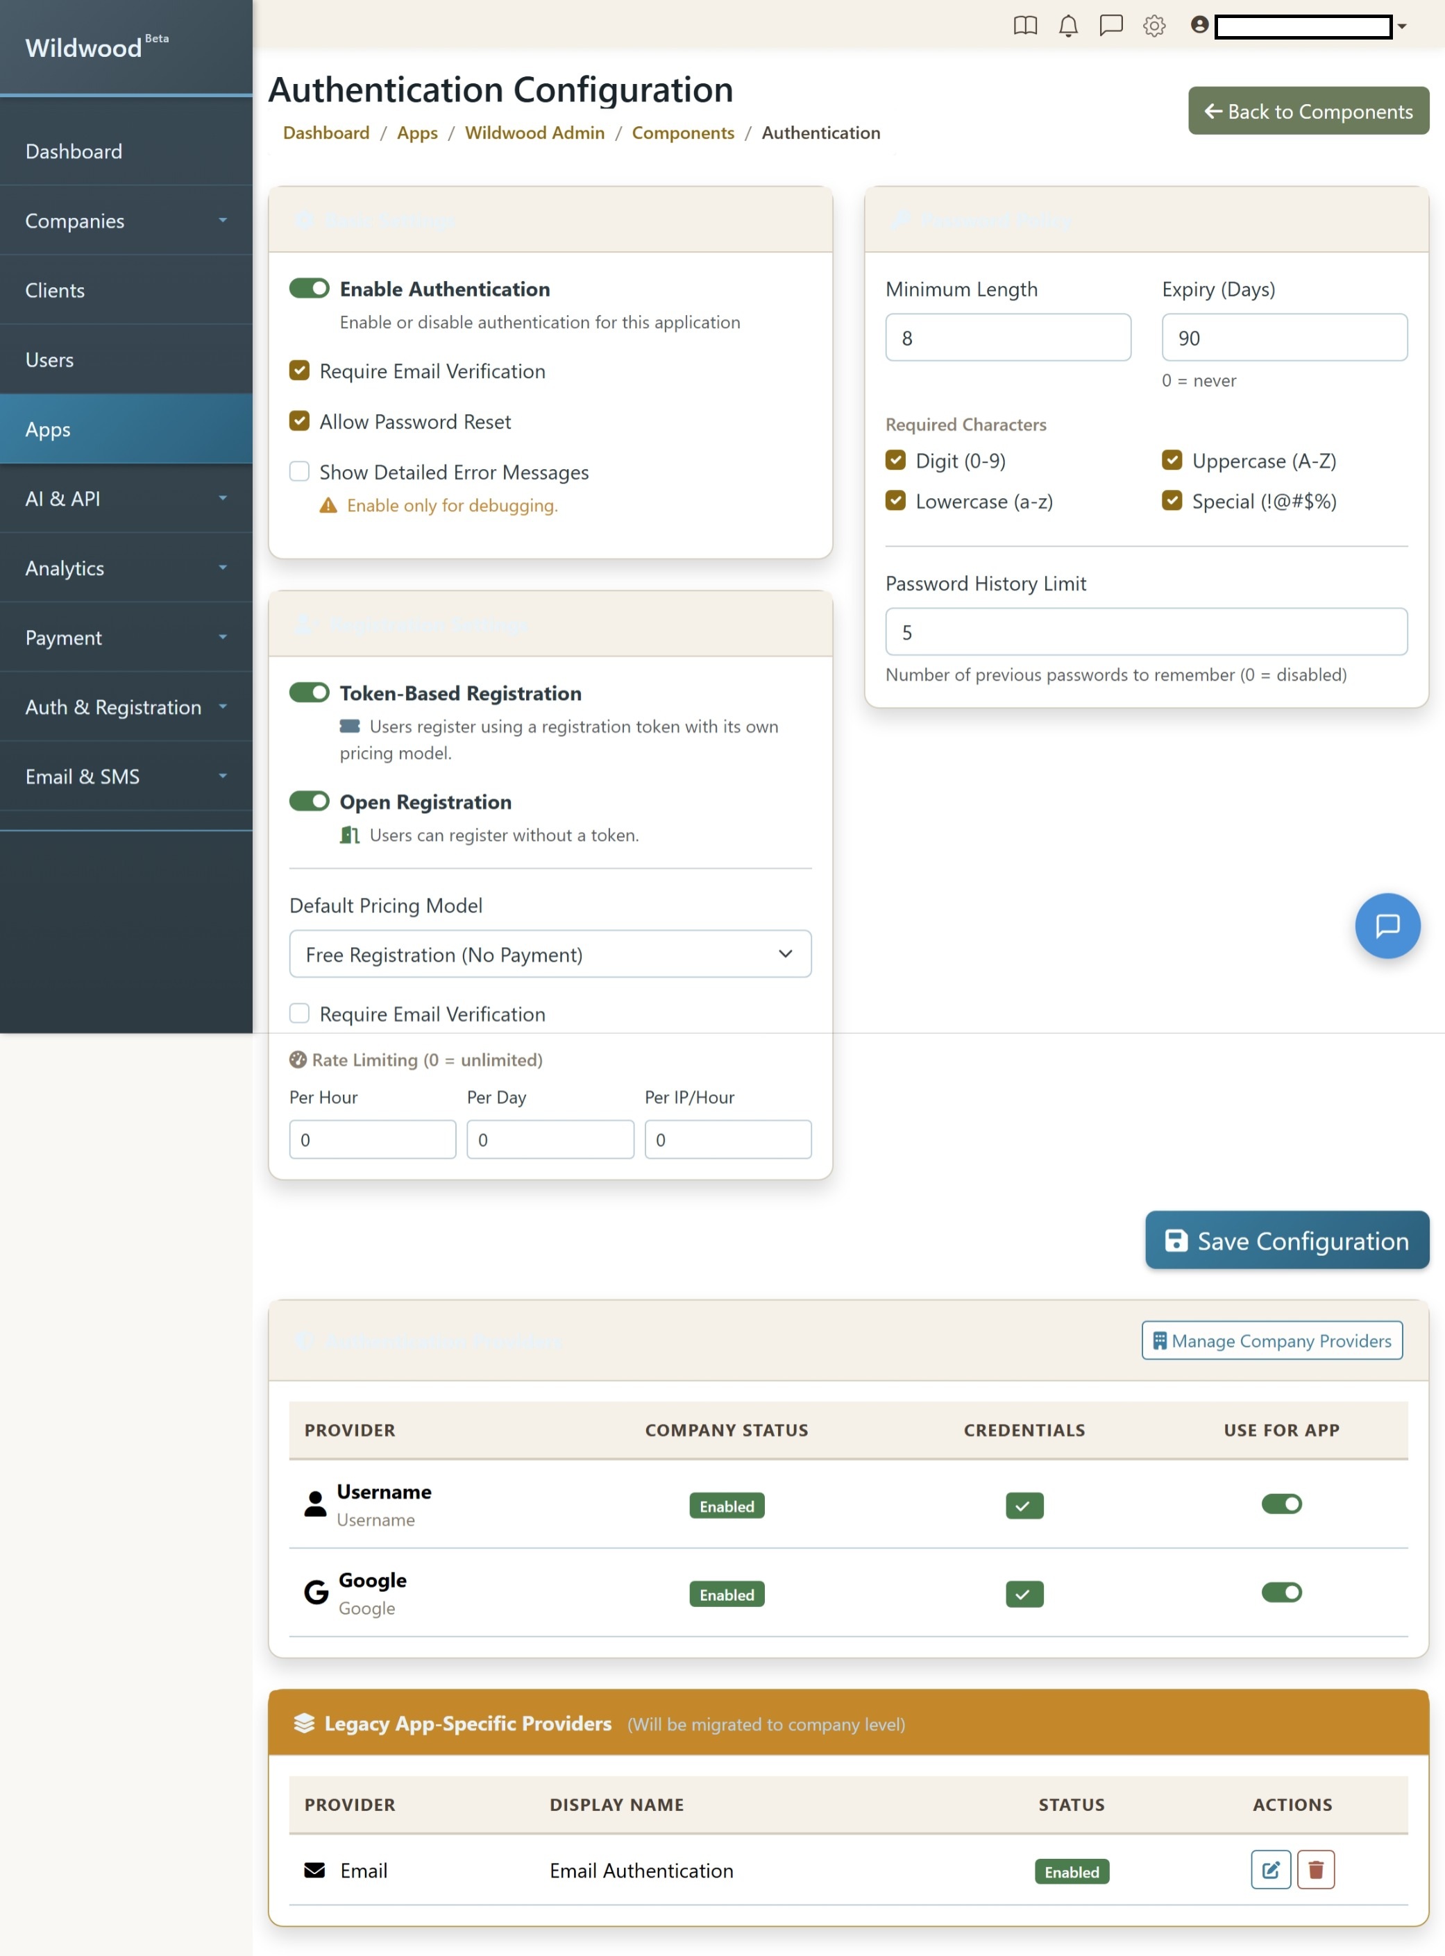Enable Show Detailed Error Messages
The height and width of the screenshot is (1956, 1445).
click(x=299, y=471)
